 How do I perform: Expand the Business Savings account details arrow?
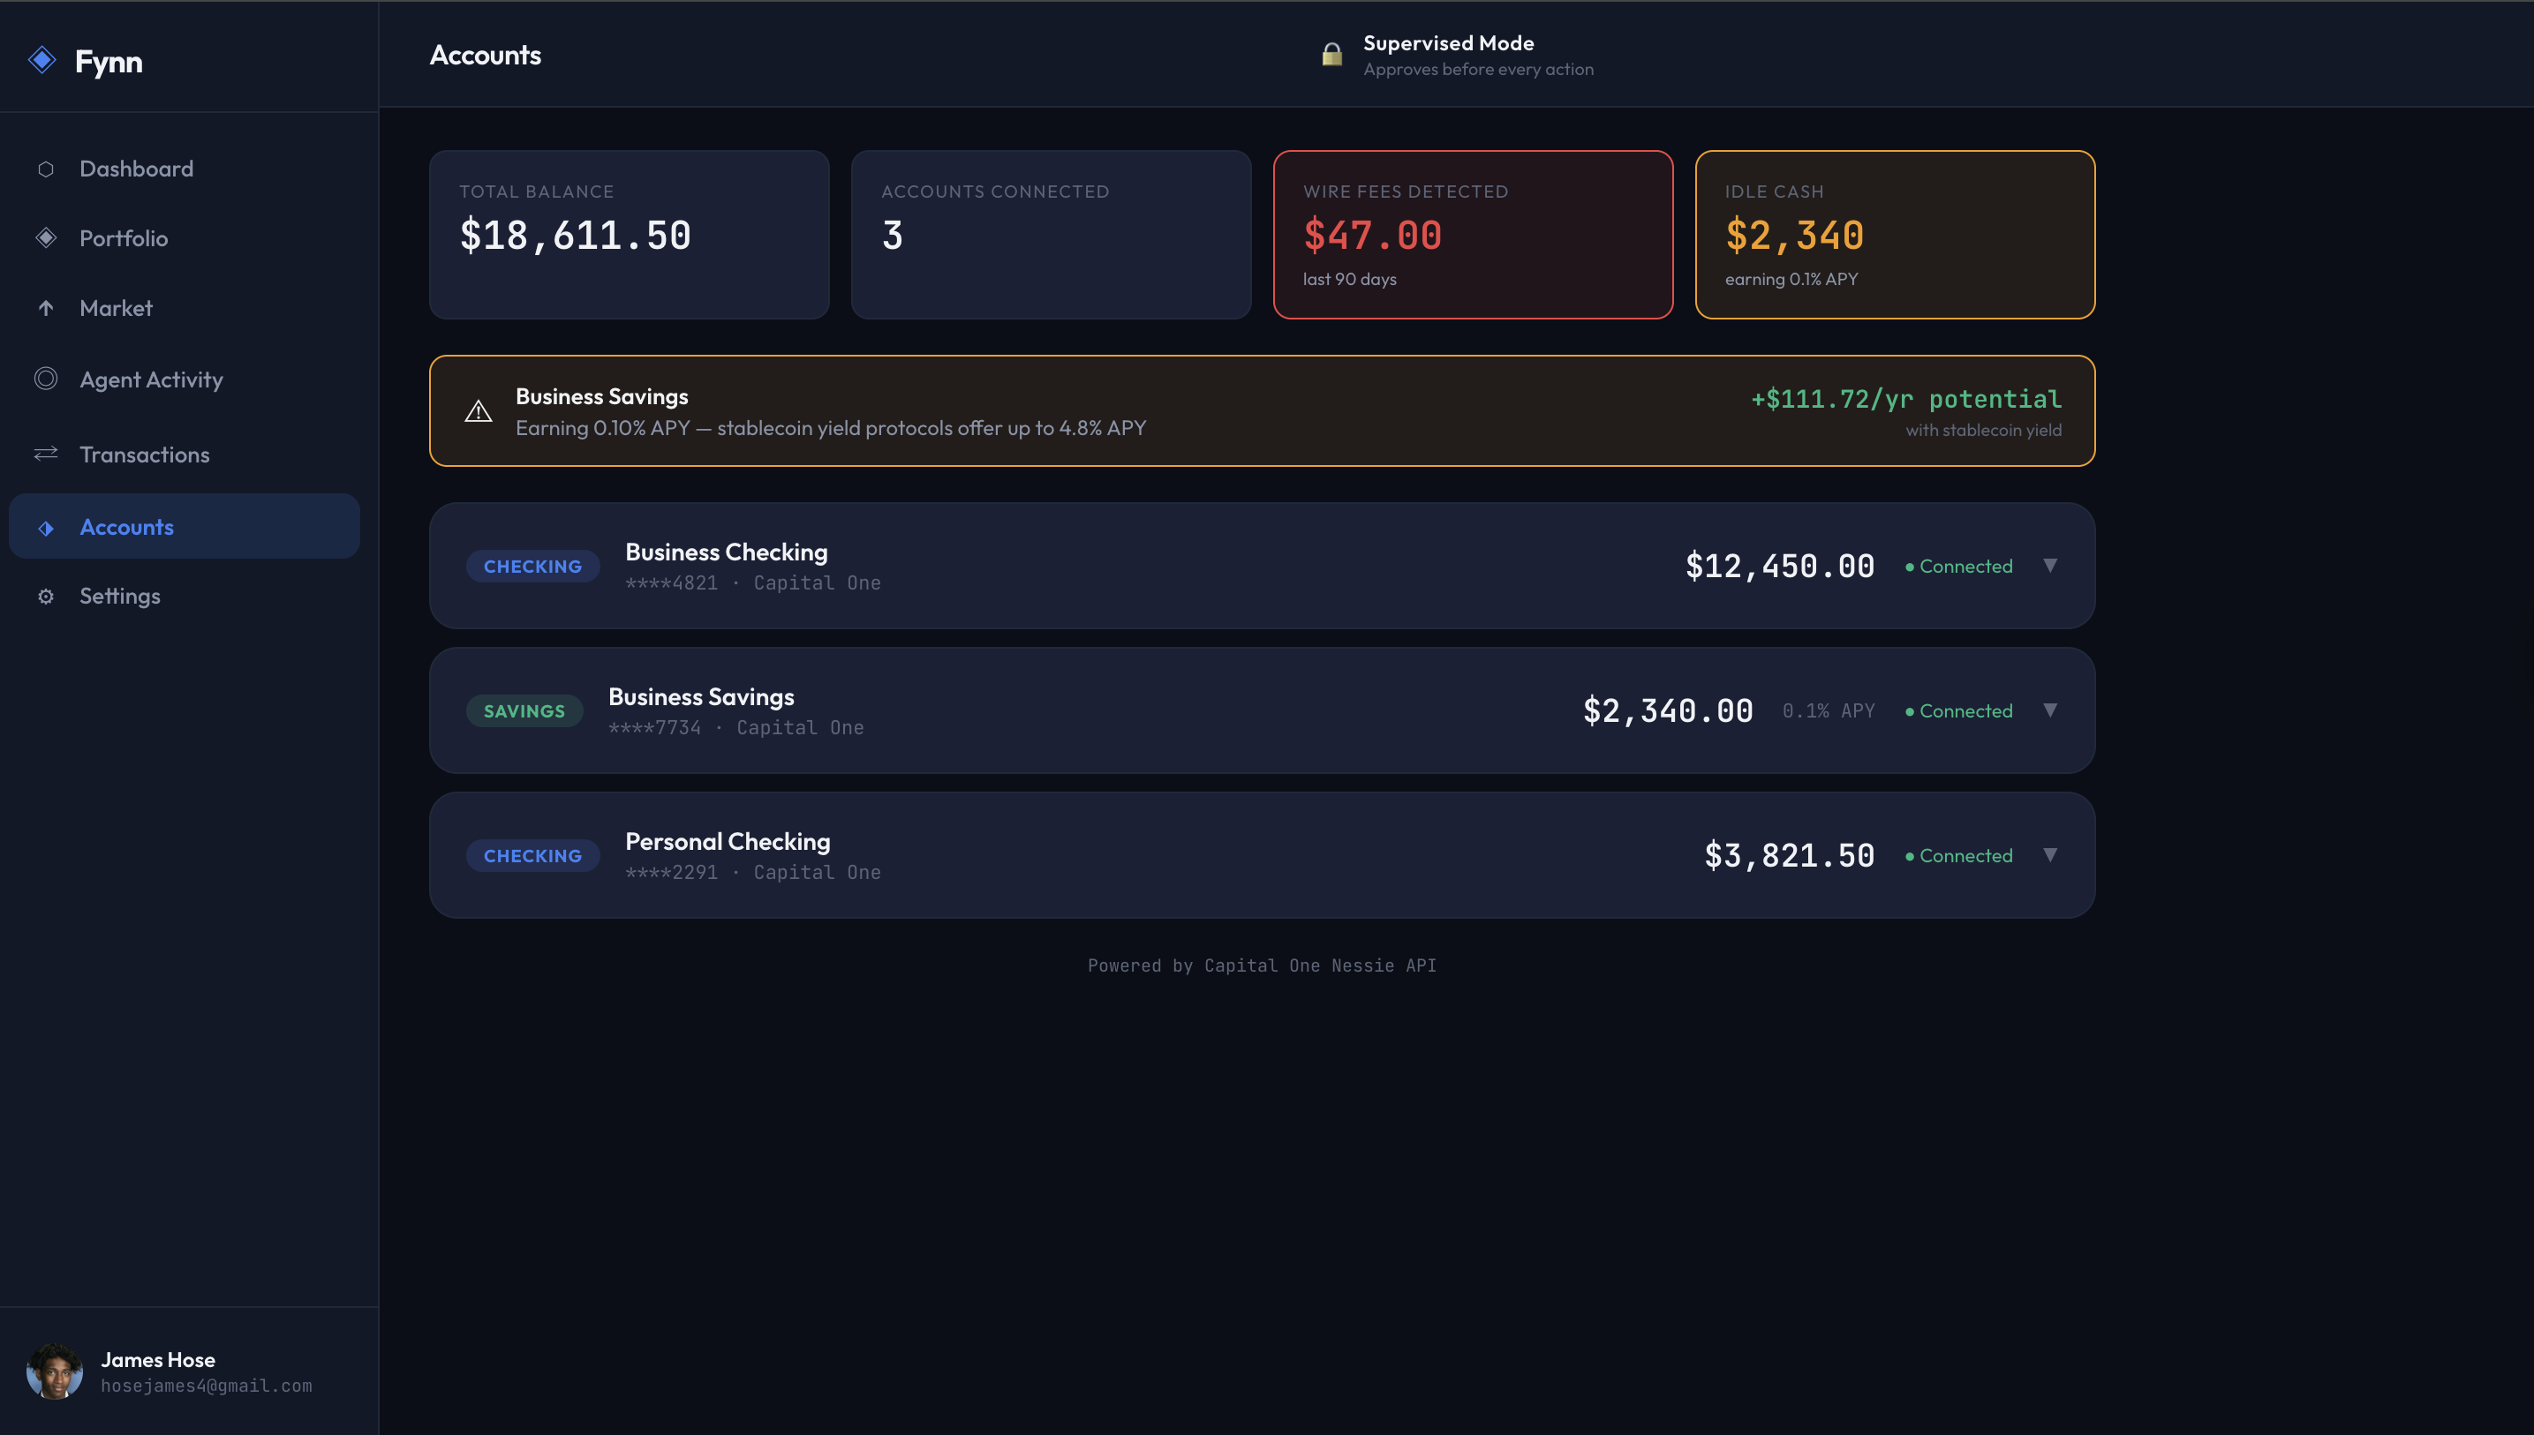[x=2050, y=710]
